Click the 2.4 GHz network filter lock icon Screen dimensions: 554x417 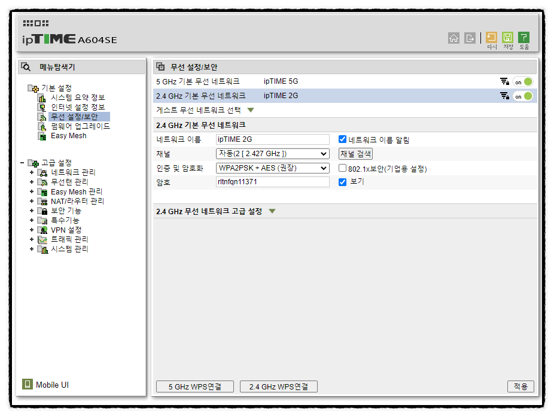pos(504,96)
